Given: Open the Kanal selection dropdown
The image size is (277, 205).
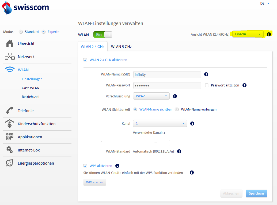Looking at the screenshot, I should tap(160, 123).
